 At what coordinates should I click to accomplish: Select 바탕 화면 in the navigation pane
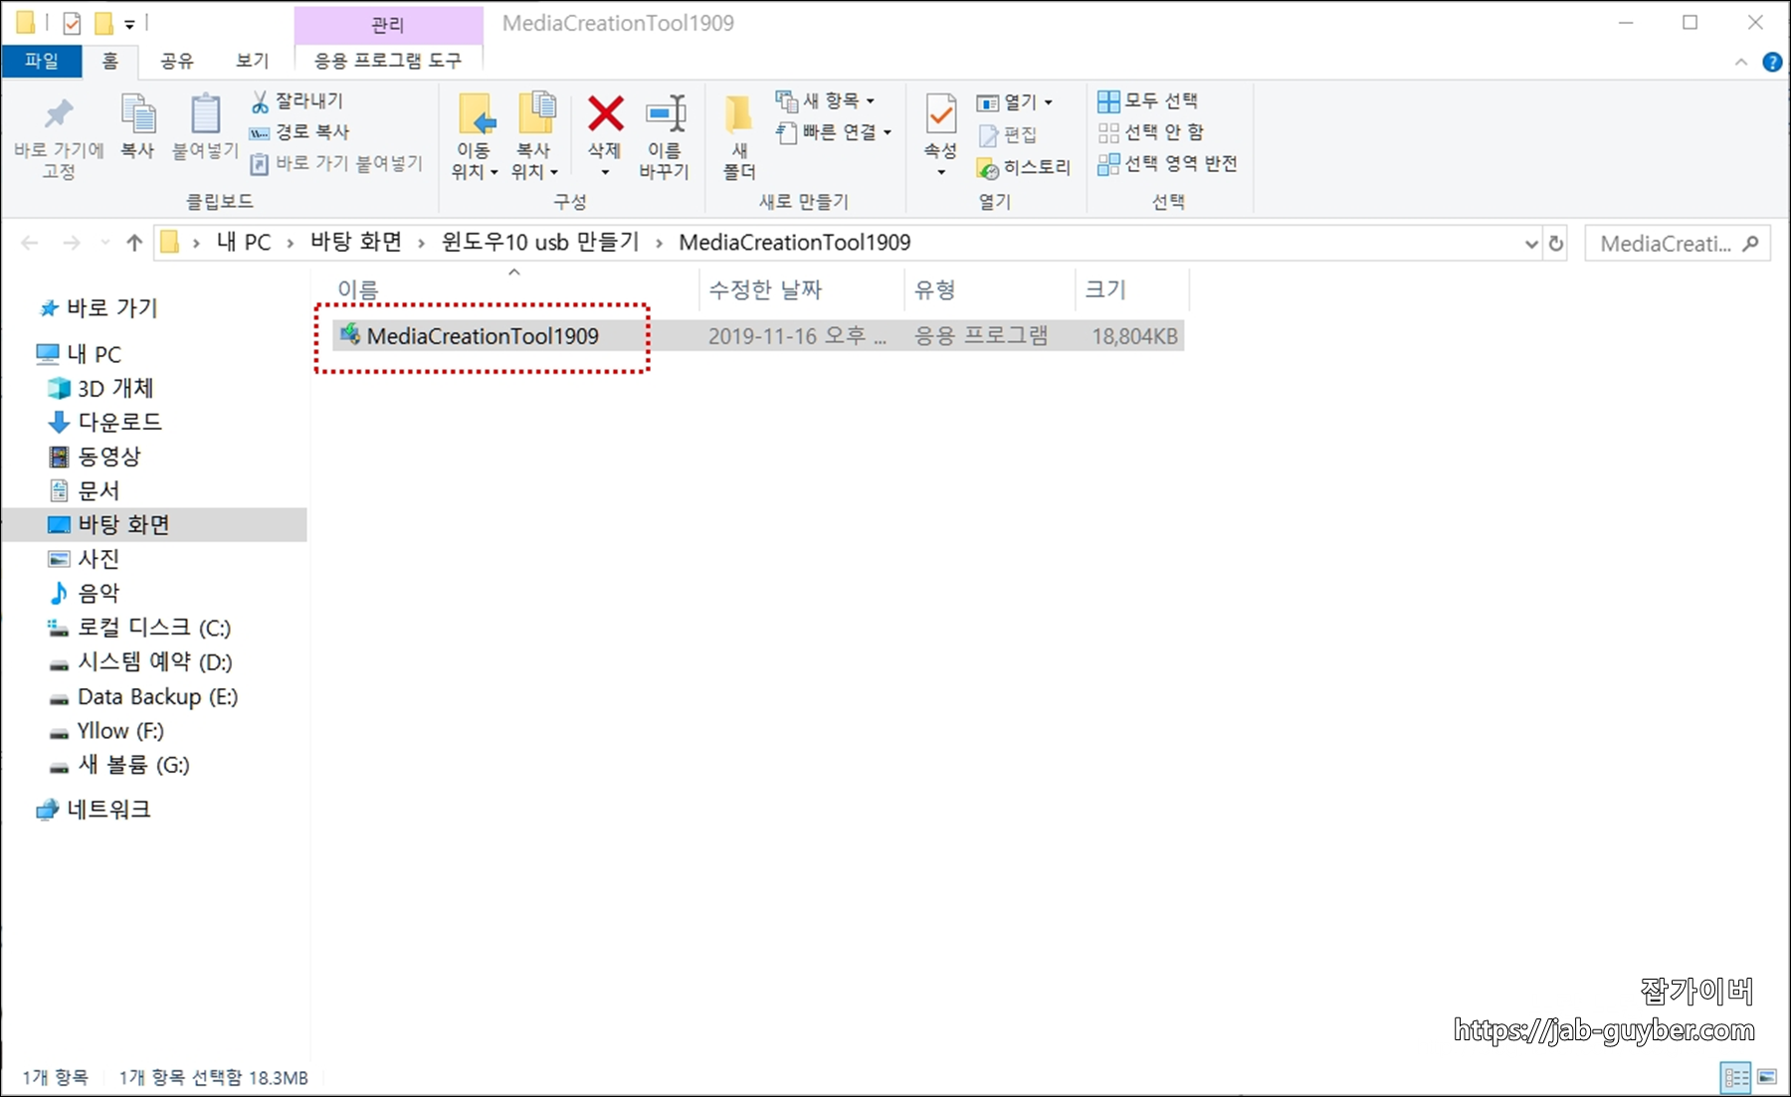(x=154, y=524)
